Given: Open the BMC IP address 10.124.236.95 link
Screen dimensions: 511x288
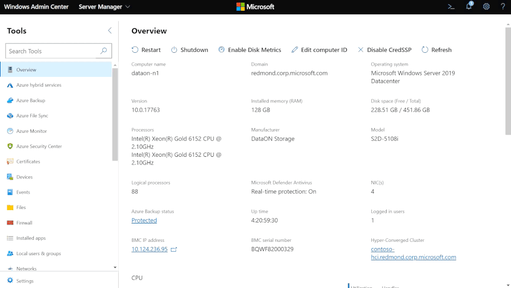Looking at the screenshot, I should 149,249.
